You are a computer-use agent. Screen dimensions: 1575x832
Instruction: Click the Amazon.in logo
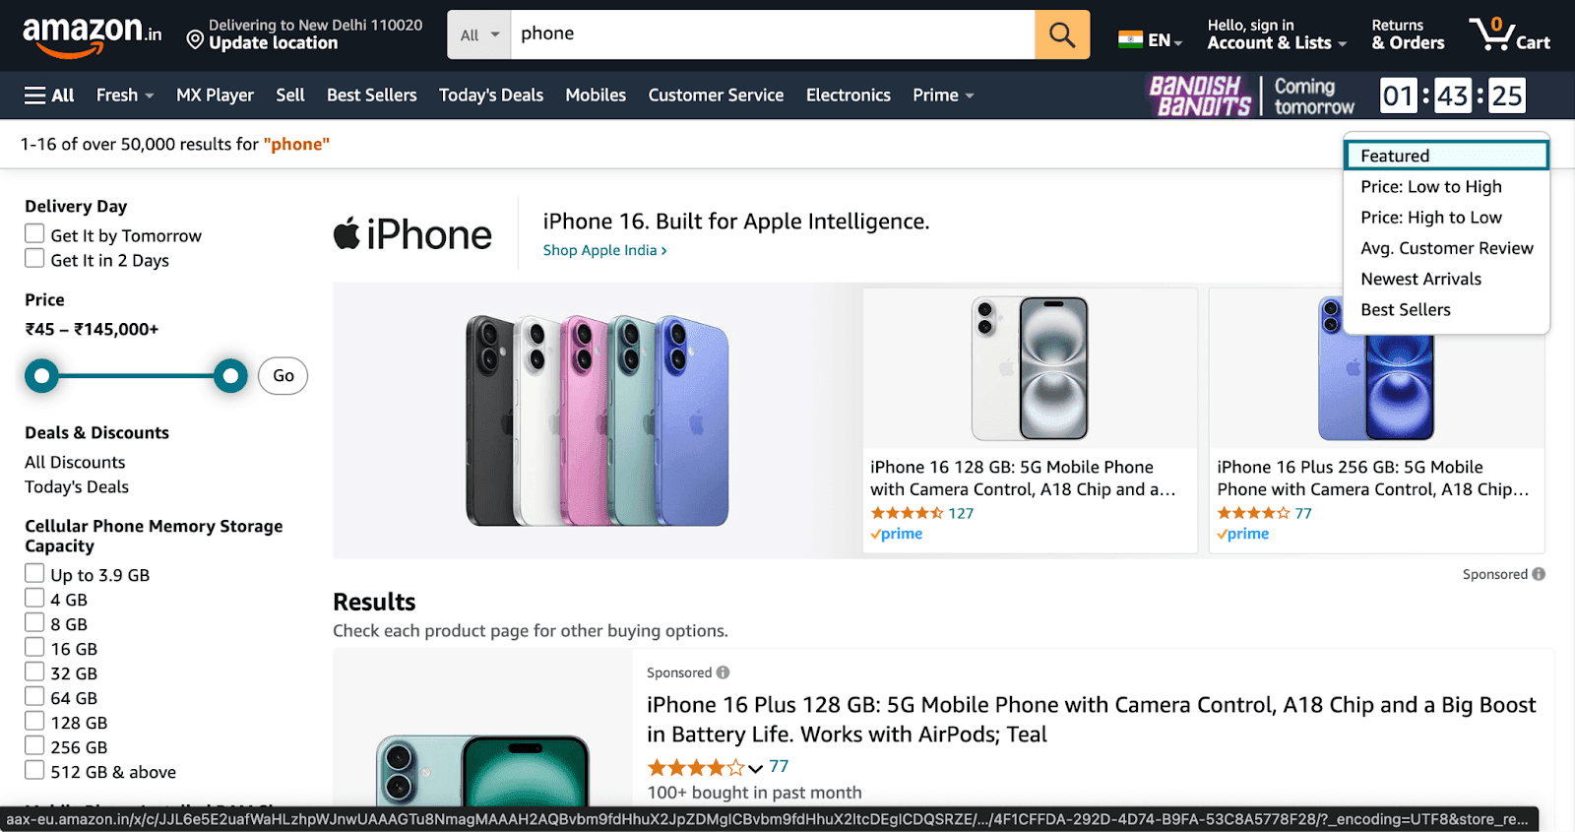click(92, 34)
